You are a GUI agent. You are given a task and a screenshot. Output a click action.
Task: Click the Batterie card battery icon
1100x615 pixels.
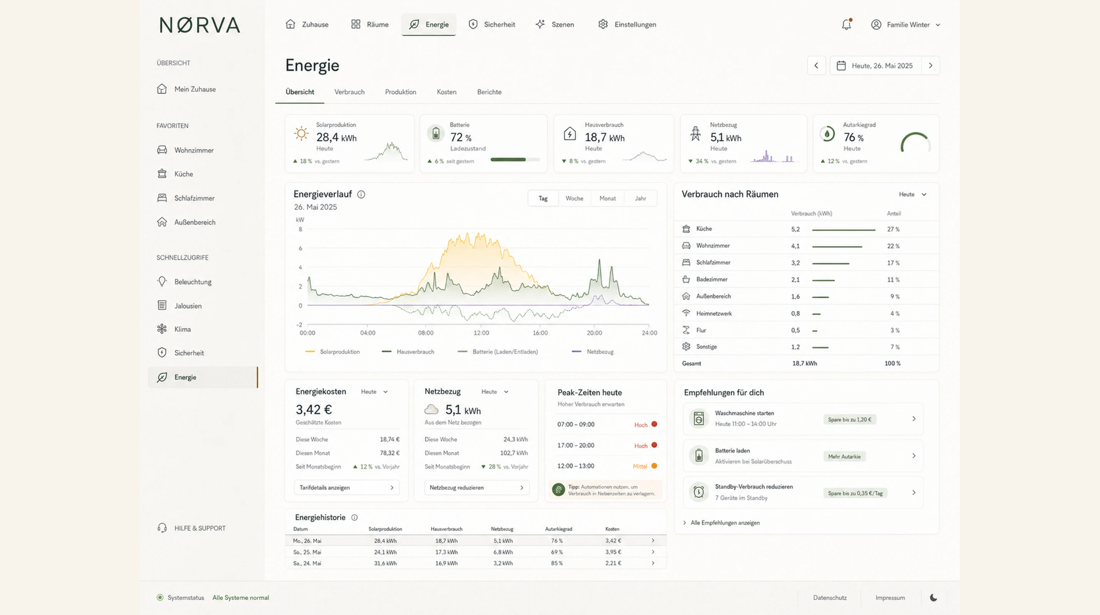436,134
